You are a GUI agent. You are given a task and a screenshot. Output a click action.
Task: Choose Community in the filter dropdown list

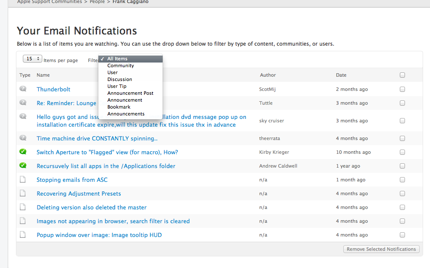[x=121, y=65]
